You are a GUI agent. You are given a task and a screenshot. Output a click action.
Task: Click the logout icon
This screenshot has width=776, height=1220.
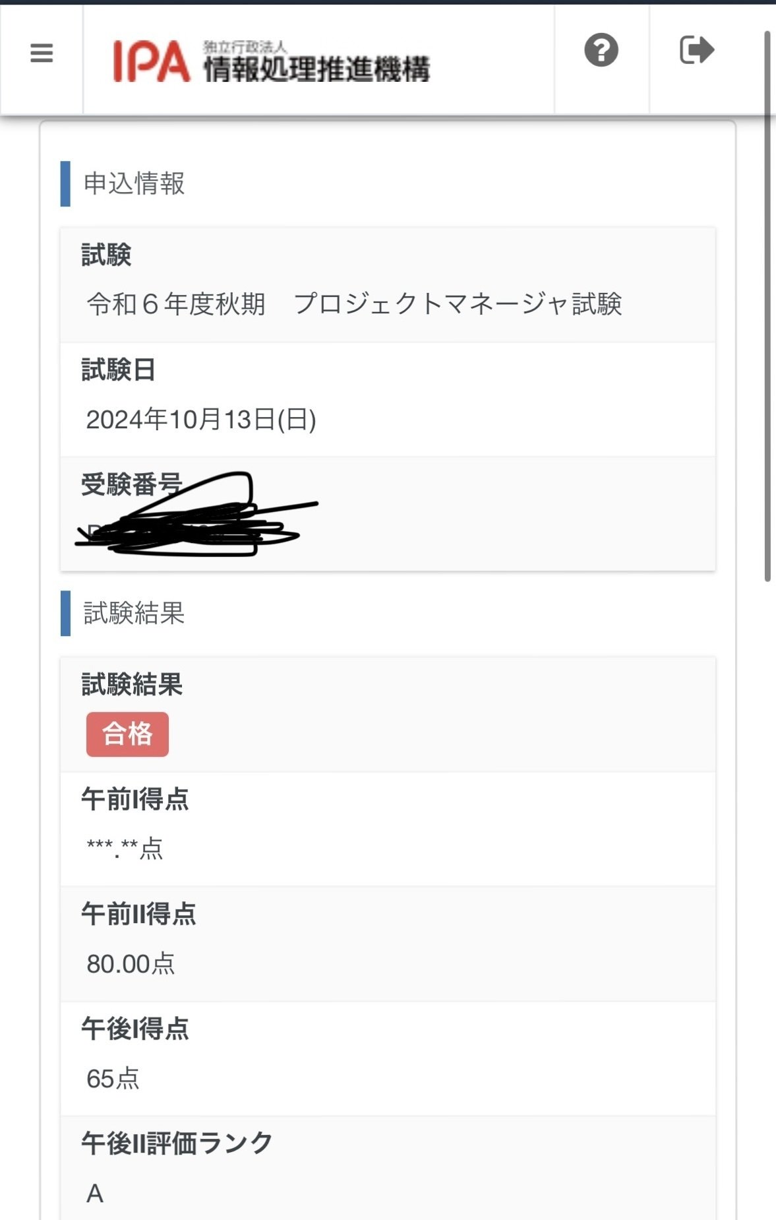click(697, 50)
